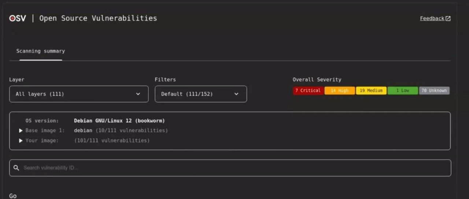Open the All layers (111) dropdown
The image size is (469, 199).
pos(79,94)
